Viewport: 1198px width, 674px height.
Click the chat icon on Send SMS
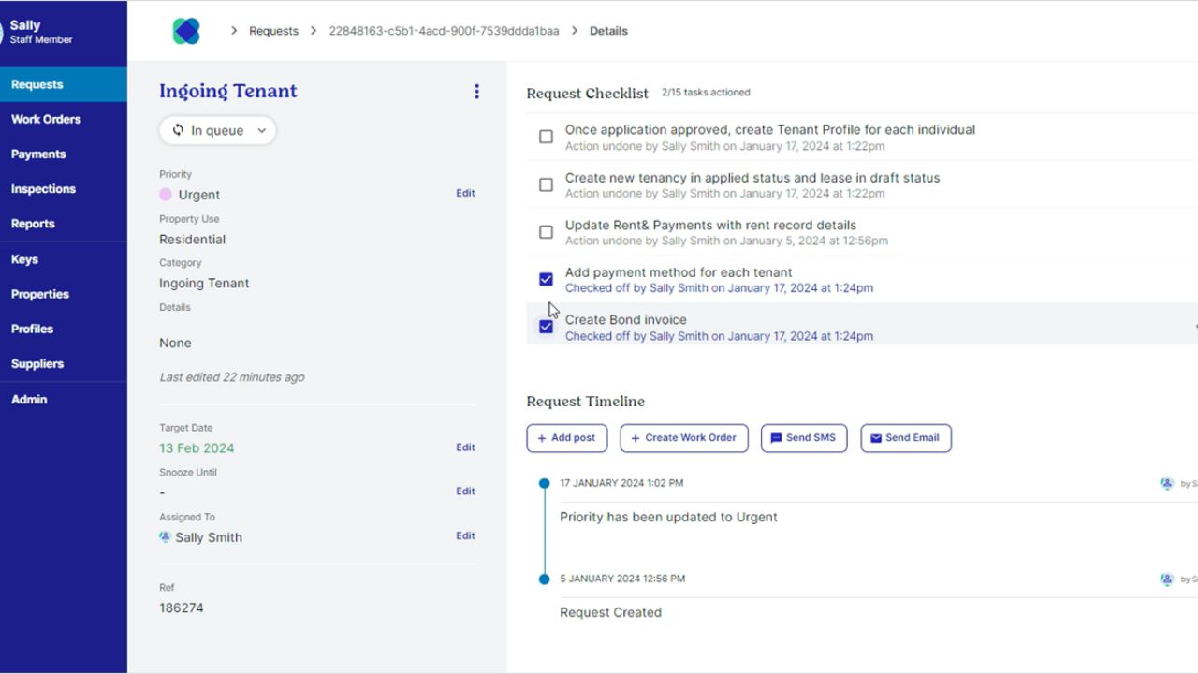point(776,438)
